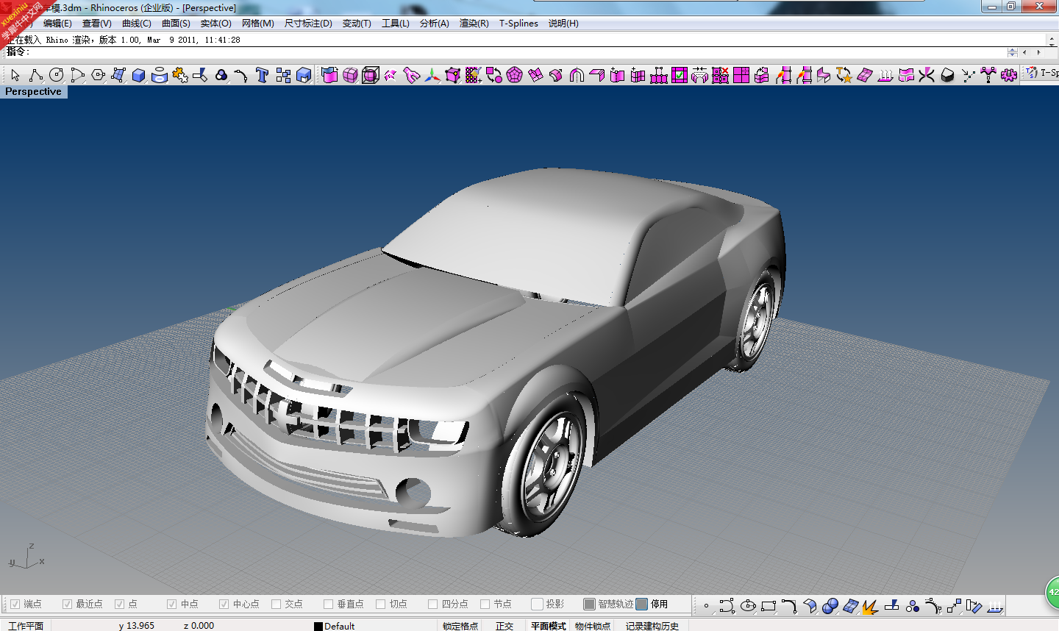
Task: Click the single point icon in bottom toolbar
Action: click(x=707, y=606)
